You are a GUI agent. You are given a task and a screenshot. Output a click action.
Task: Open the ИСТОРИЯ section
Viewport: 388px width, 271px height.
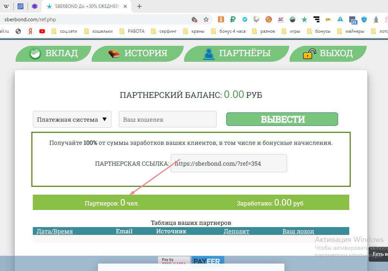pyautogui.click(x=138, y=54)
